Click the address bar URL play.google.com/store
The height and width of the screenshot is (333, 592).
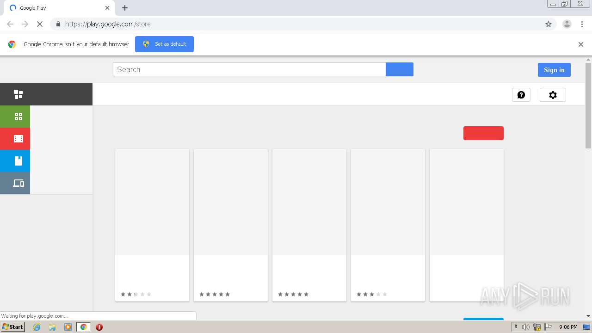click(108, 24)
